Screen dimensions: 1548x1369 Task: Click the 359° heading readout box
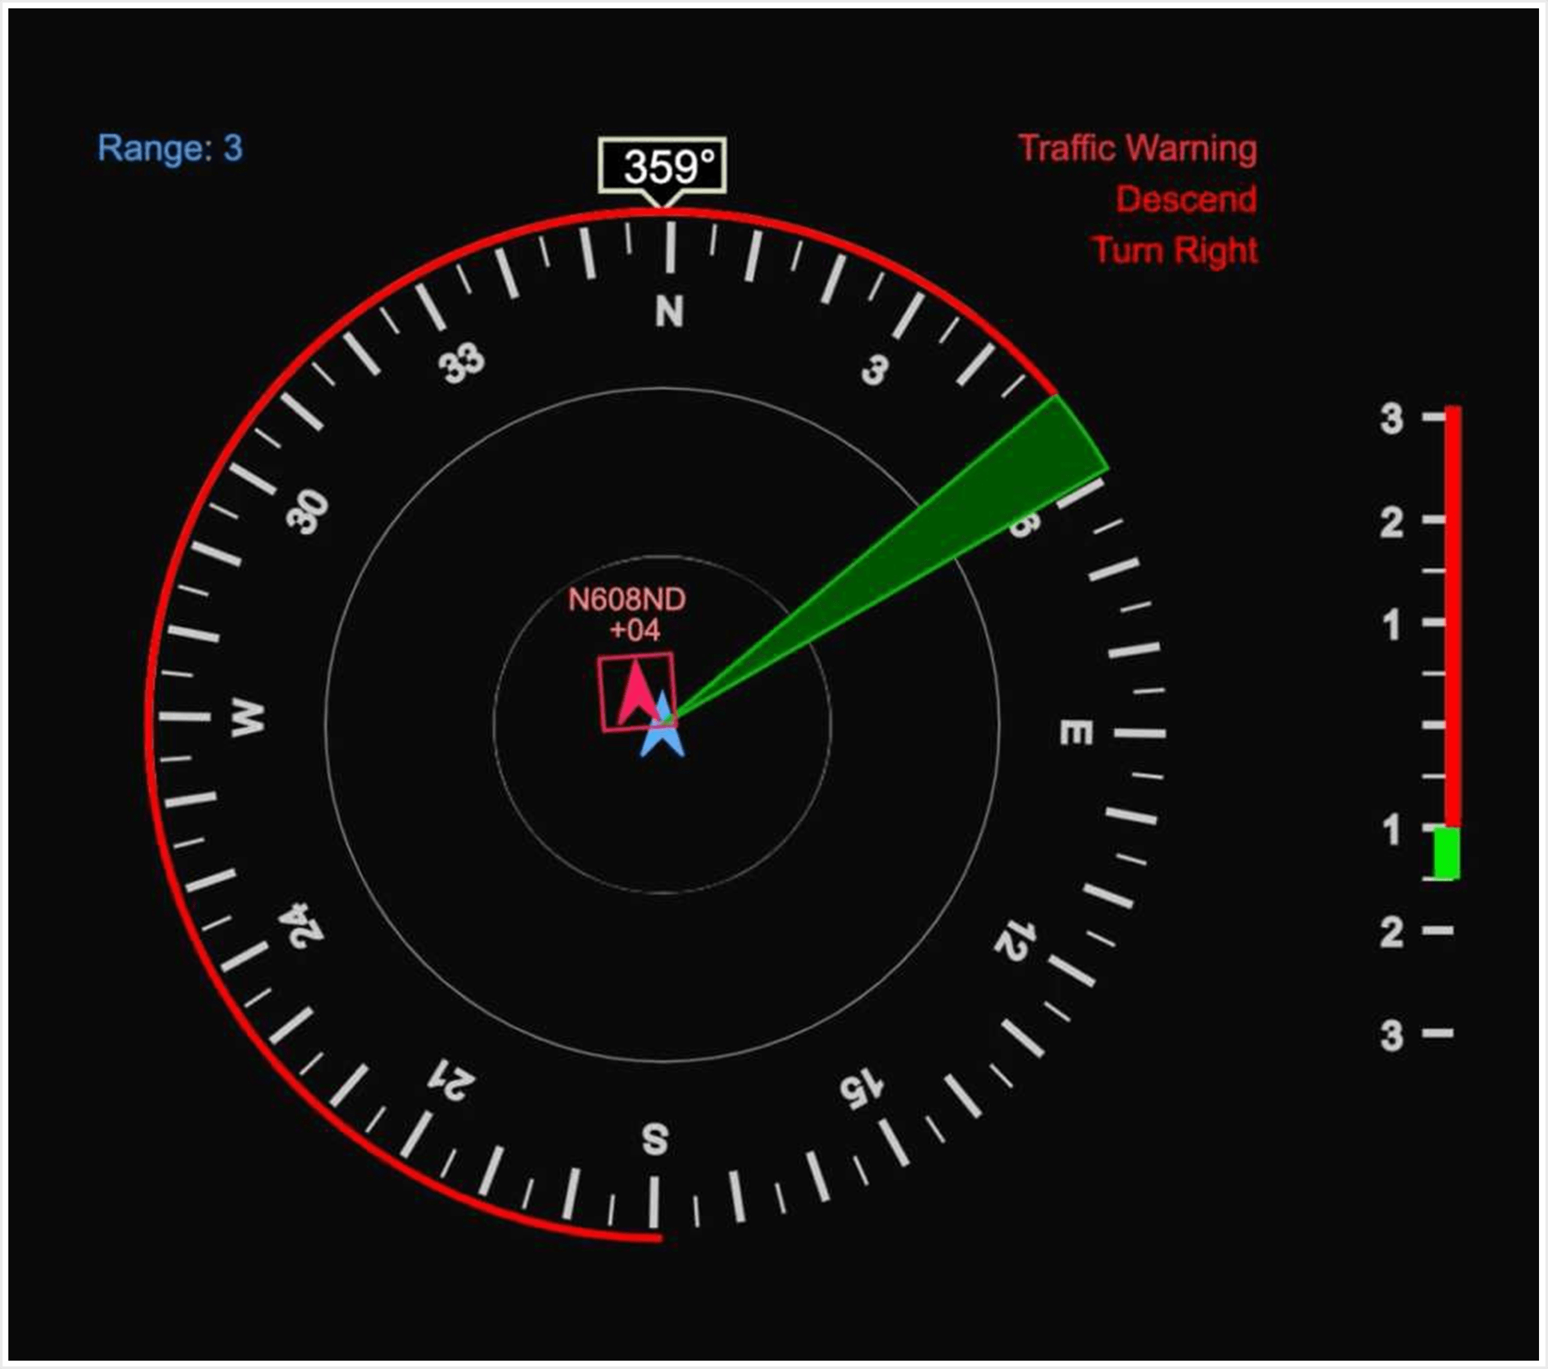tap(663, 166)
